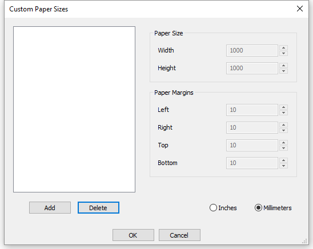
Task: Increase Height using the up spinner
Action: pos(283,66)
